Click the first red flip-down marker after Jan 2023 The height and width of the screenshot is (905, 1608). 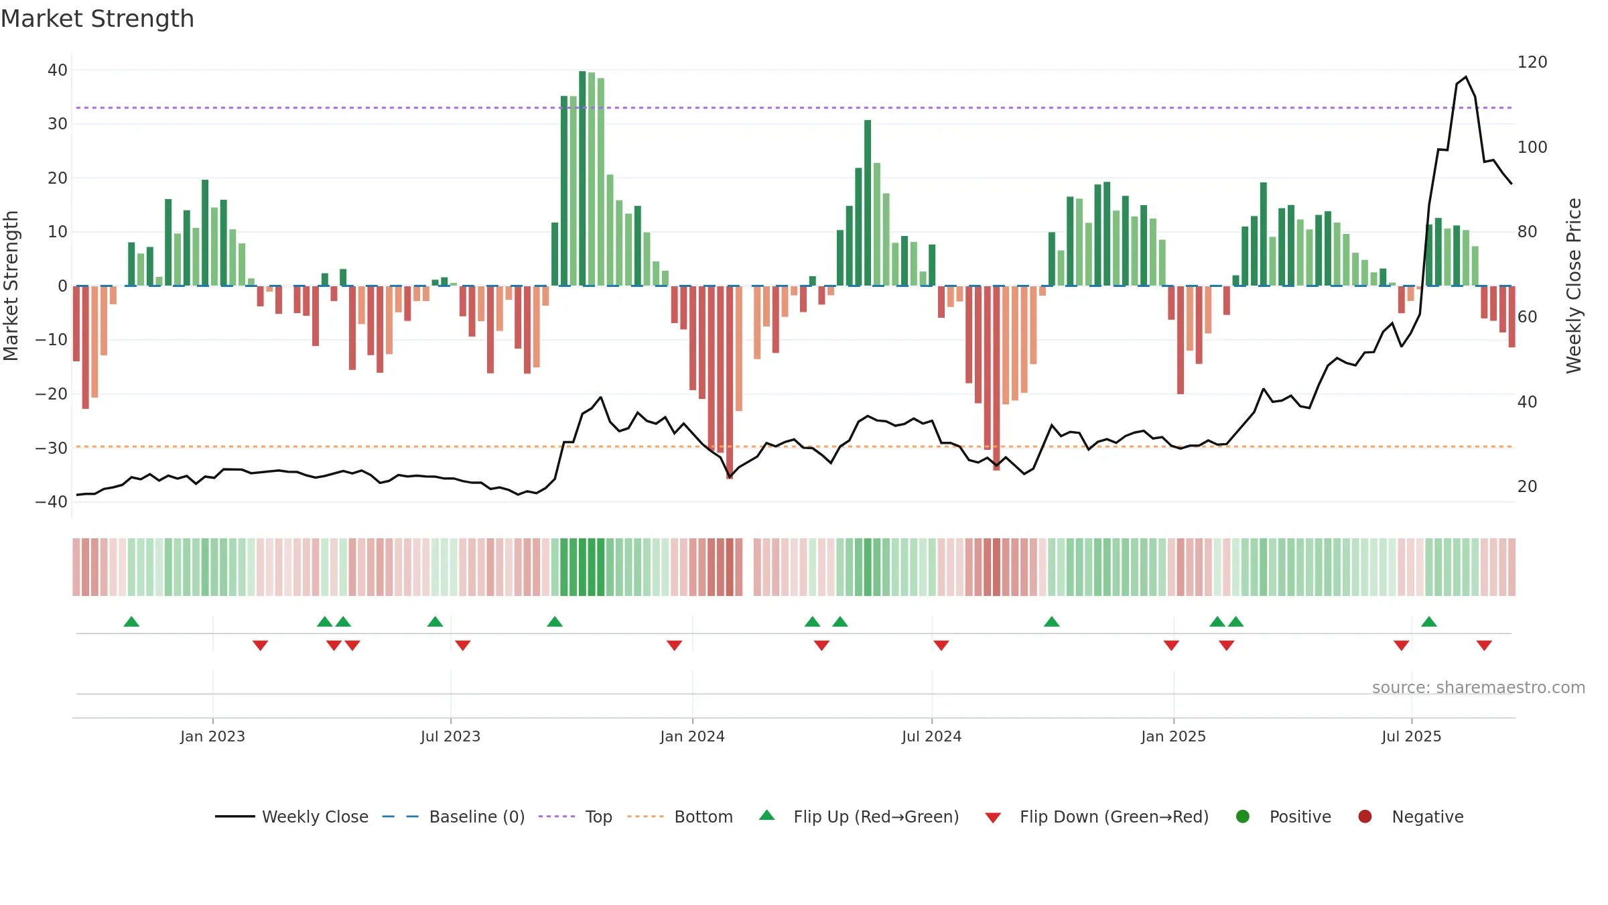pos(261,646)
